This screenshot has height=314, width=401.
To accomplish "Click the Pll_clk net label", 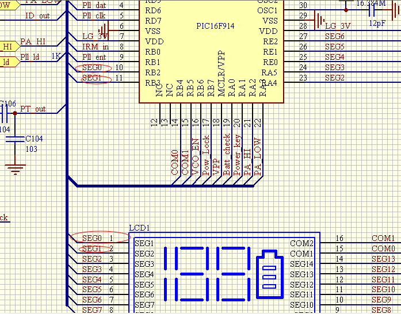I will click(94, 16).
